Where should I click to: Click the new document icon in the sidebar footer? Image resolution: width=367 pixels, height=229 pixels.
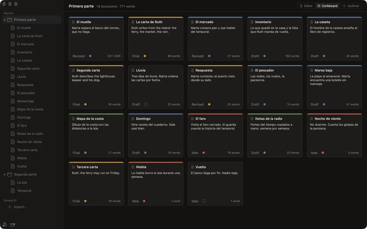(5, 225)
